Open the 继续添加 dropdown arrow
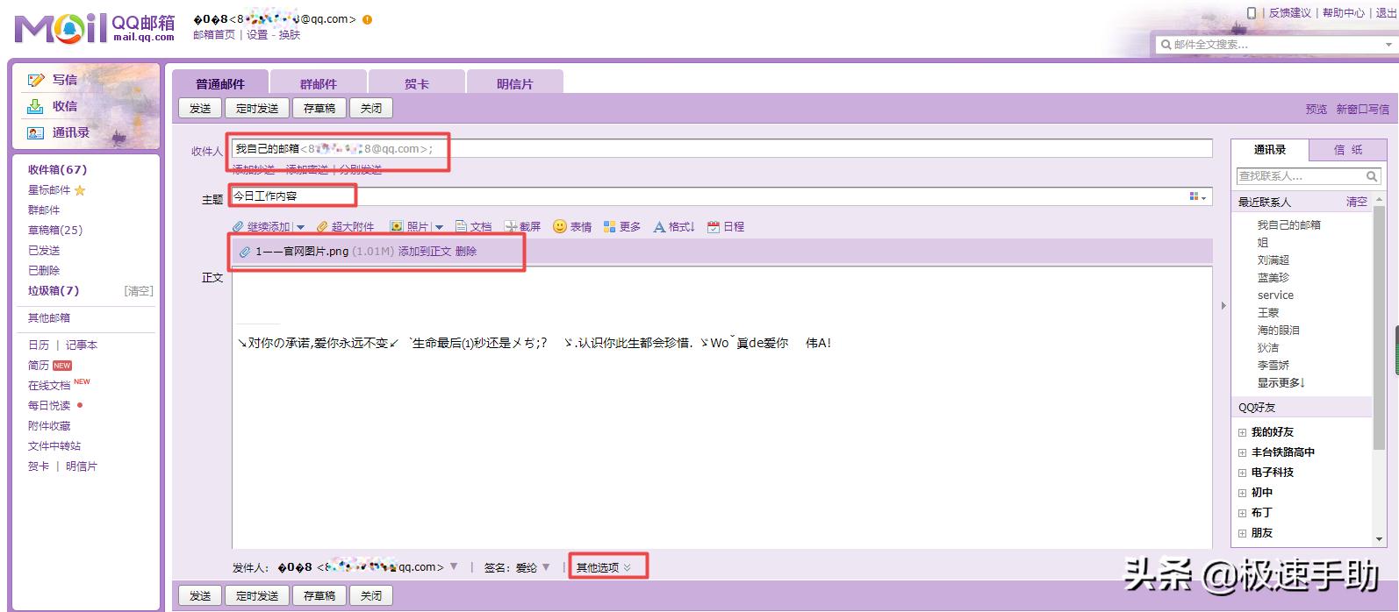 click(x=300, y=227)
